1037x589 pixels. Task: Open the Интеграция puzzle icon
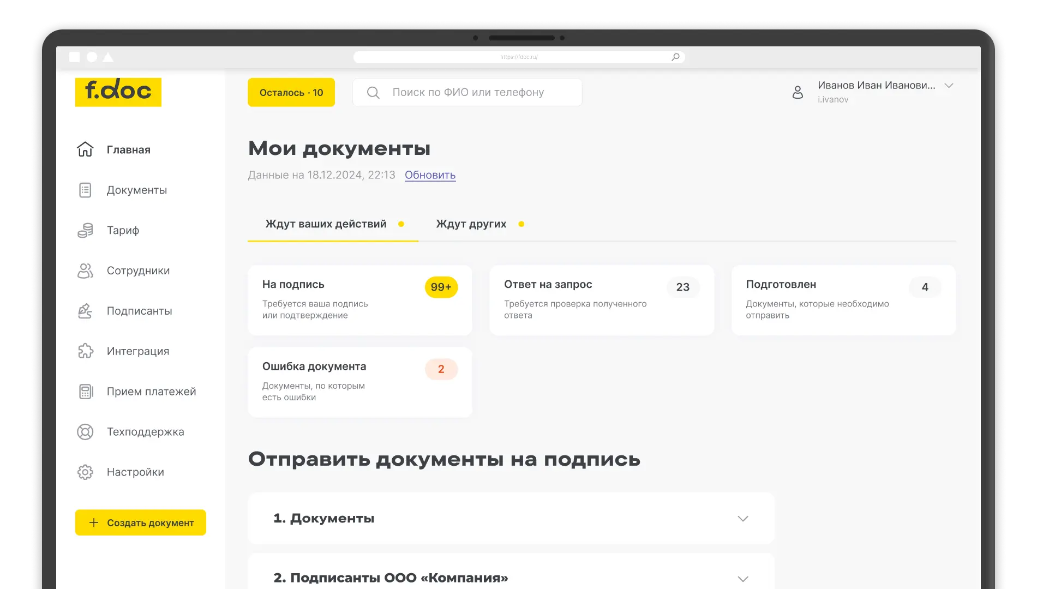[85, 351]
